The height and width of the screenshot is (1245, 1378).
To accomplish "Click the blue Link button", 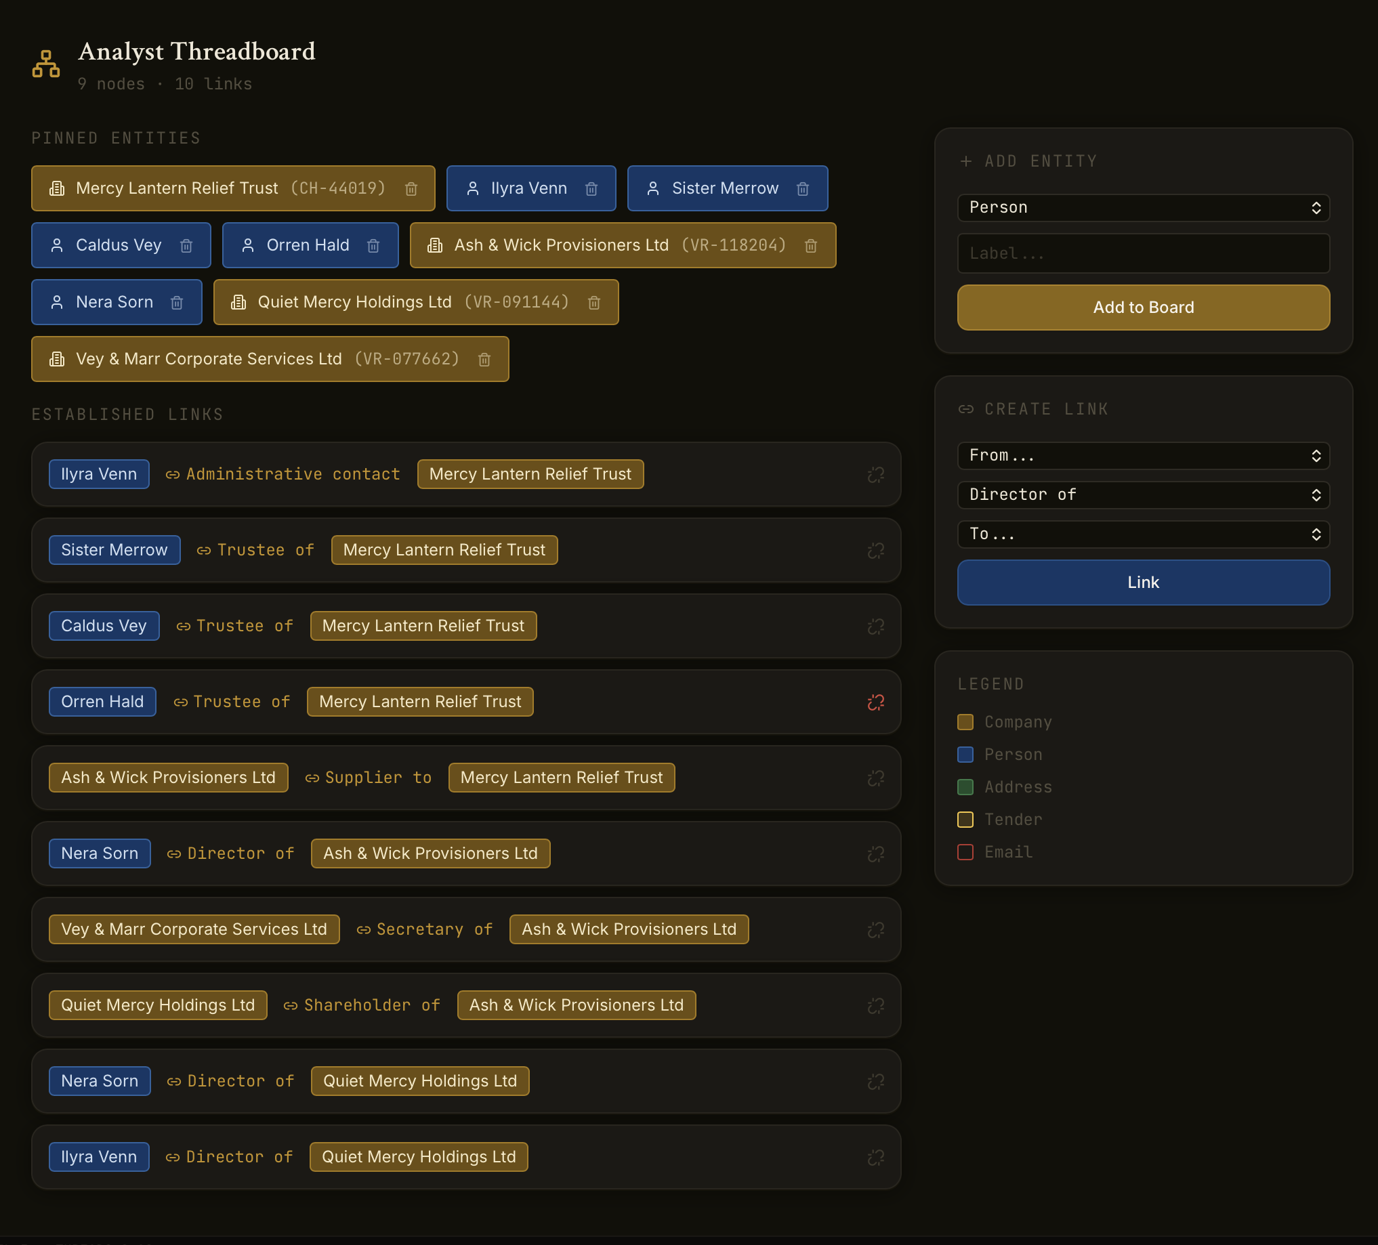I will coord(1143,582).
